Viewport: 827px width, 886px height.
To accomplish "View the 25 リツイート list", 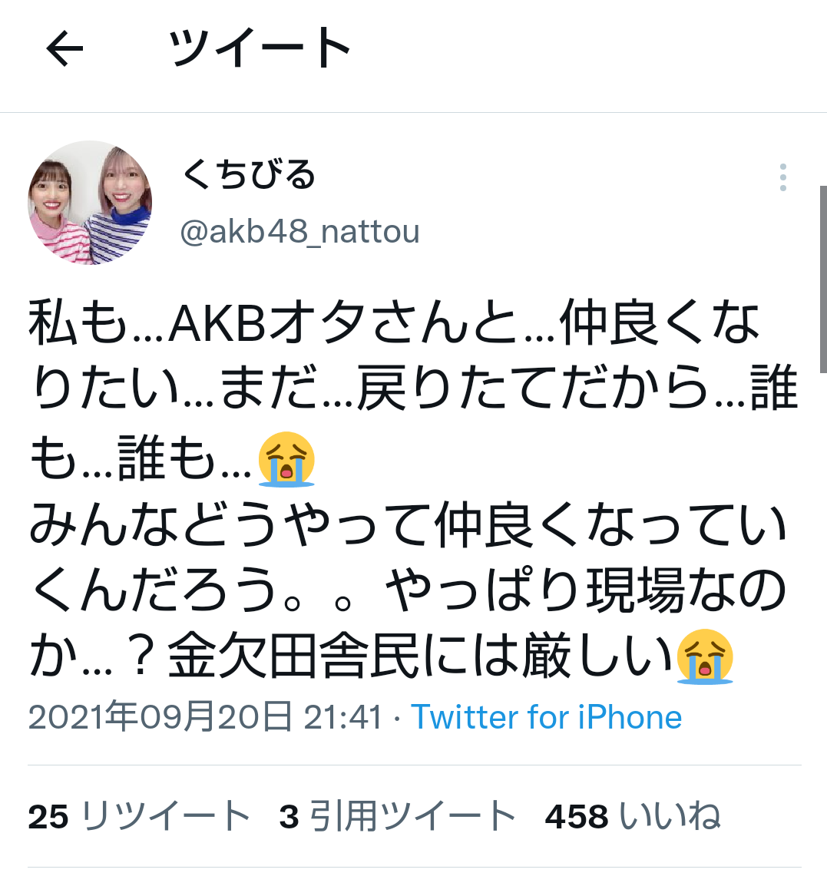I will [x=139, y=816].
